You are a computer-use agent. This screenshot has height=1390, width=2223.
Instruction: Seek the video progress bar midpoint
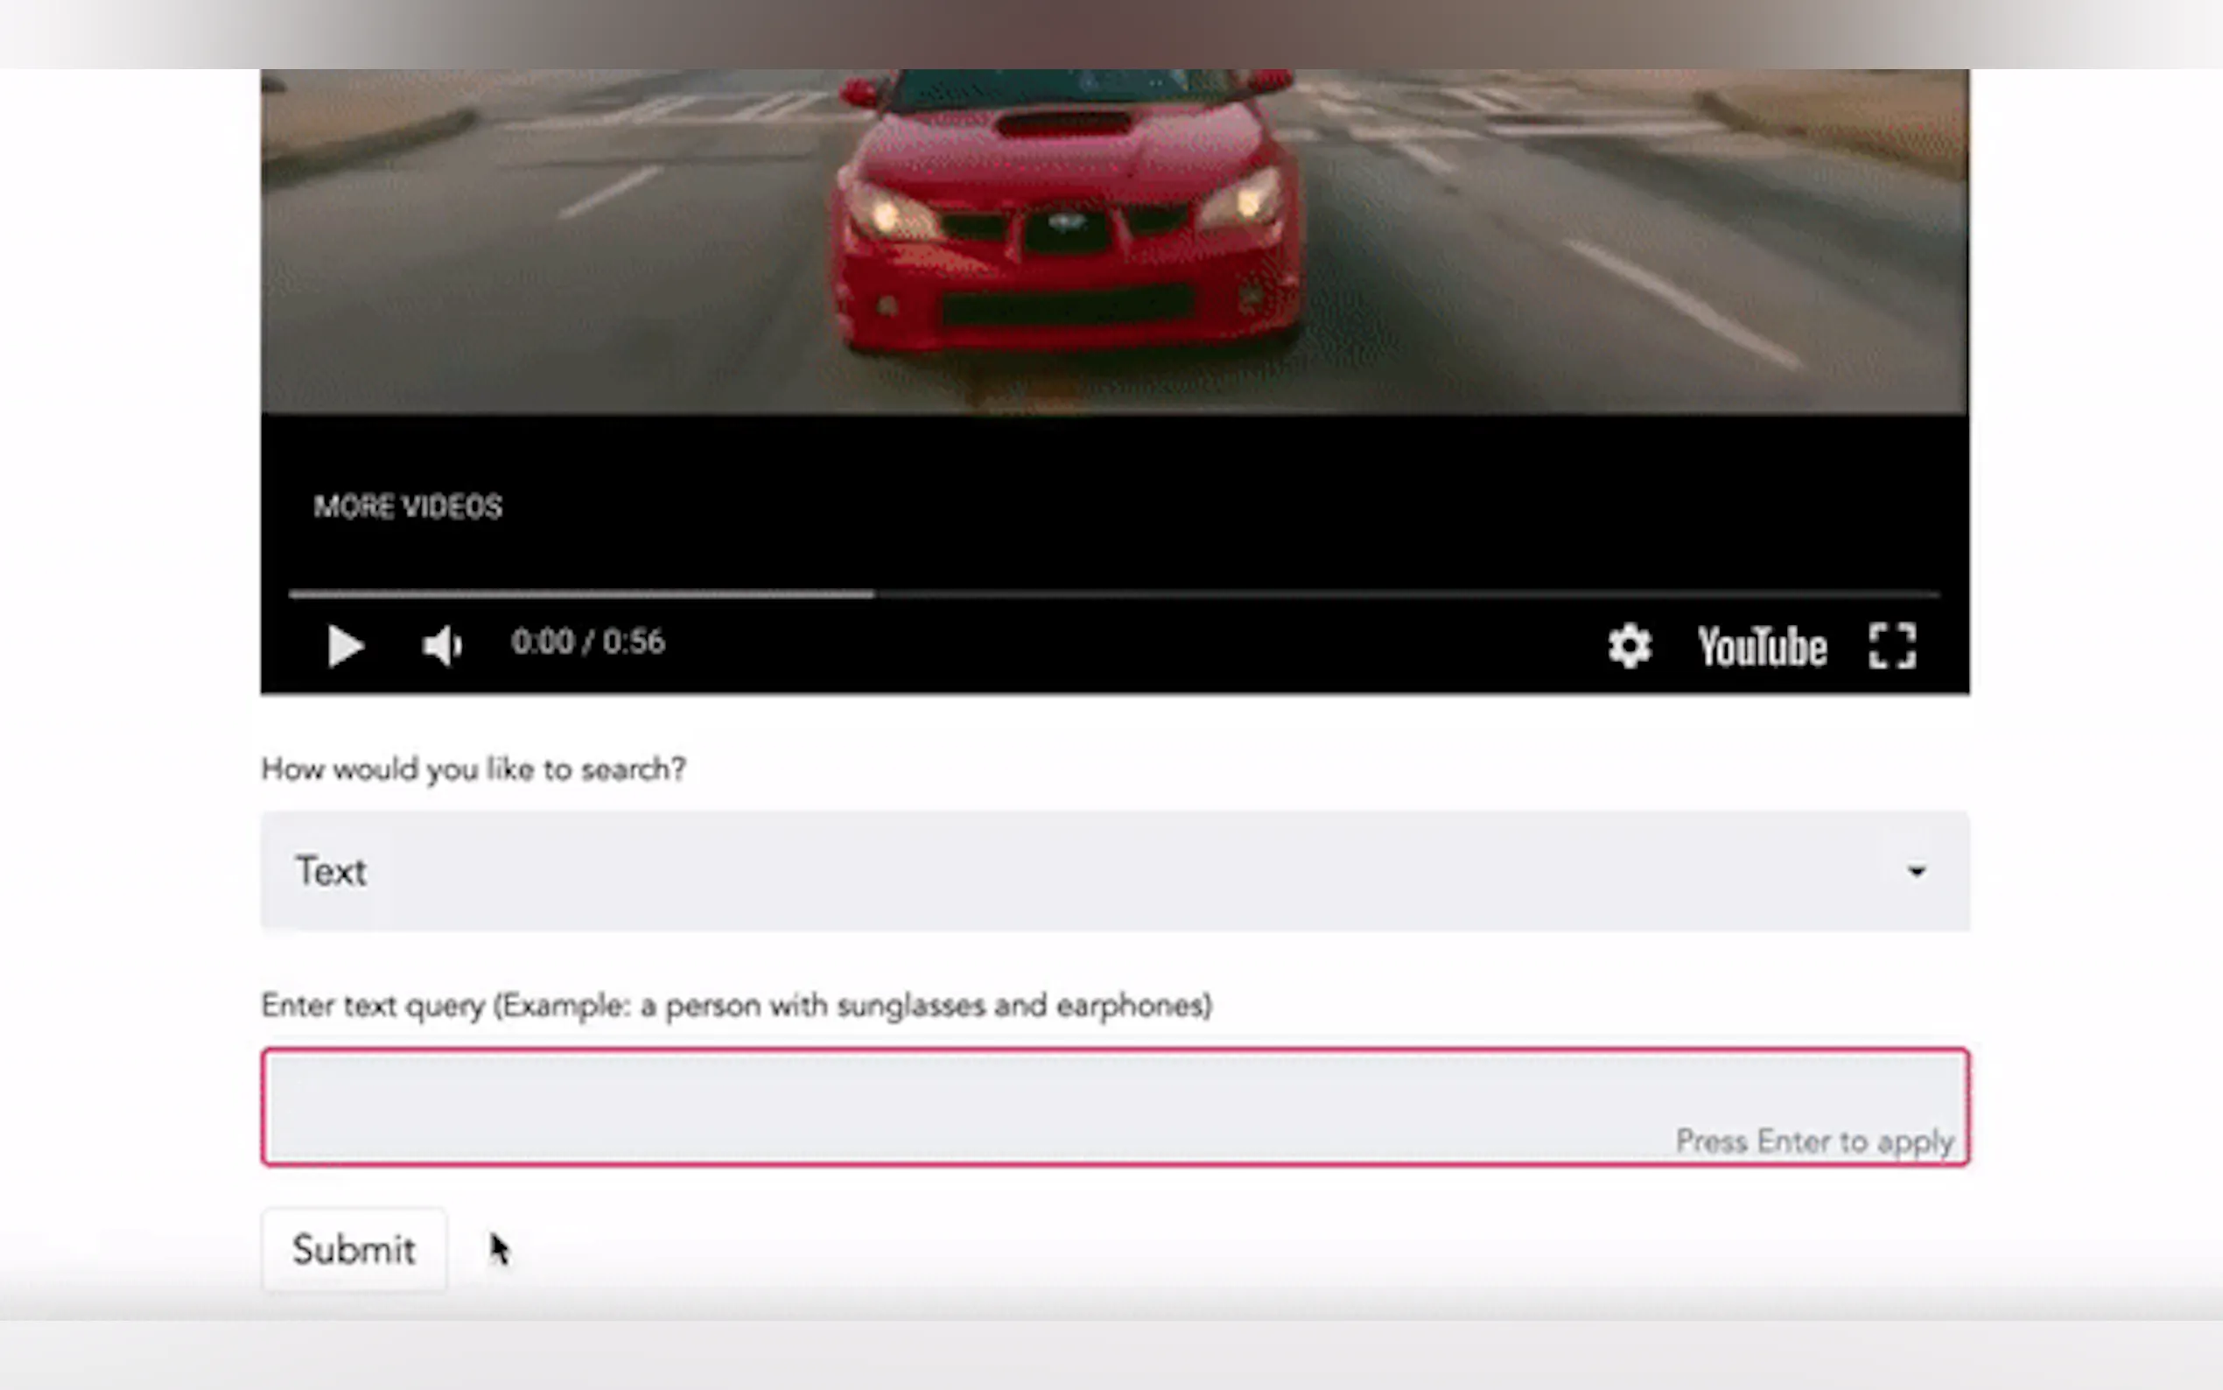(x=1114, y=595)
